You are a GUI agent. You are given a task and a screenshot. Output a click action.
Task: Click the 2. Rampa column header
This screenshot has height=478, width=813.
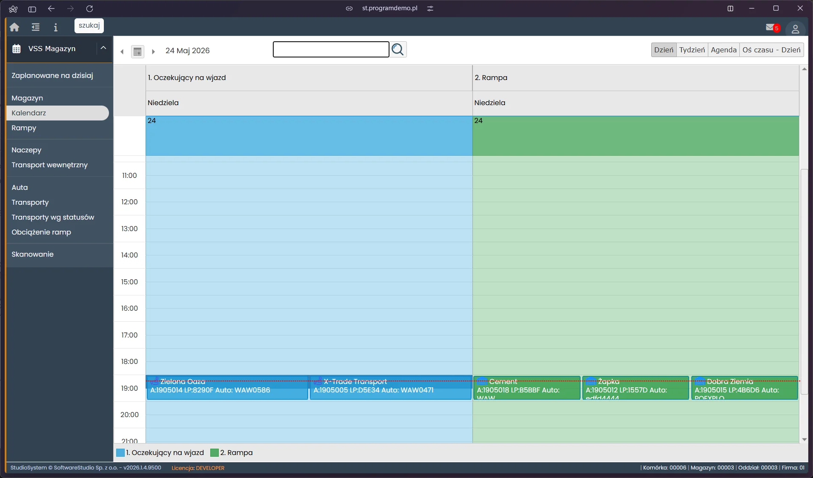[x=636, y=77]
